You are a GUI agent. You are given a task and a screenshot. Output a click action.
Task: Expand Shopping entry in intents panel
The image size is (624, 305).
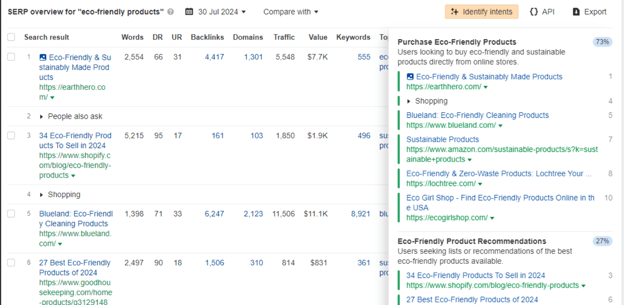408,101
